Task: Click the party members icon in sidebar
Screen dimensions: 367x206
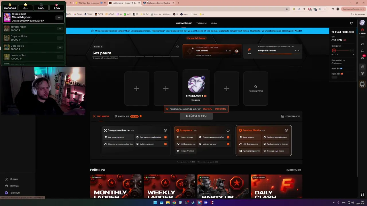Action: [362, 67]
